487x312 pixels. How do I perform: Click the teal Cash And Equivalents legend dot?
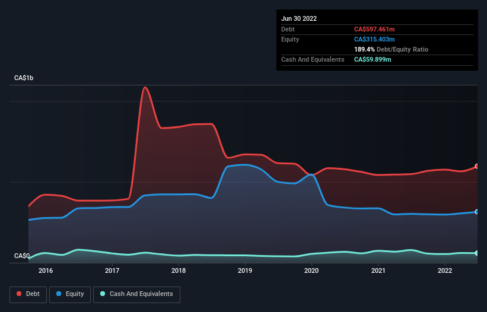103,294
